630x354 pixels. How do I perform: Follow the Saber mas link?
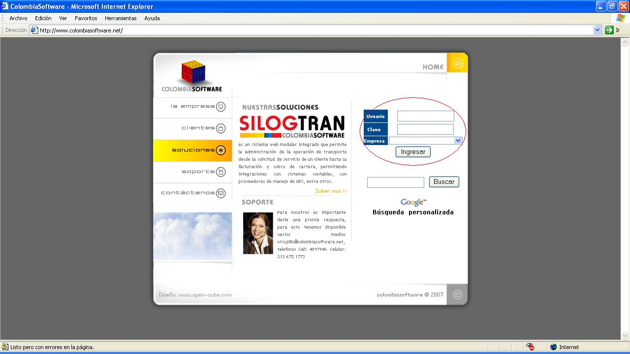click(x=331, y=191)
